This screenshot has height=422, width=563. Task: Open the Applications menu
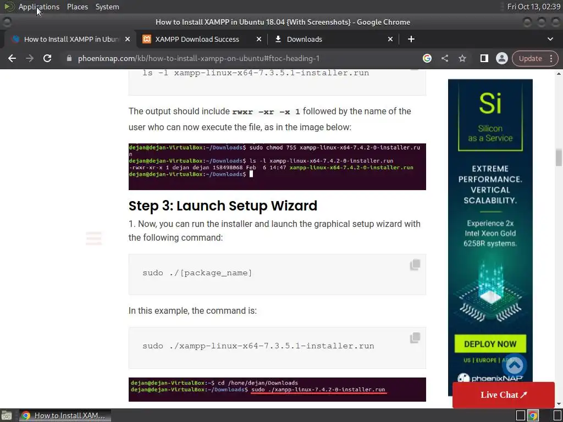click(39, 7)
